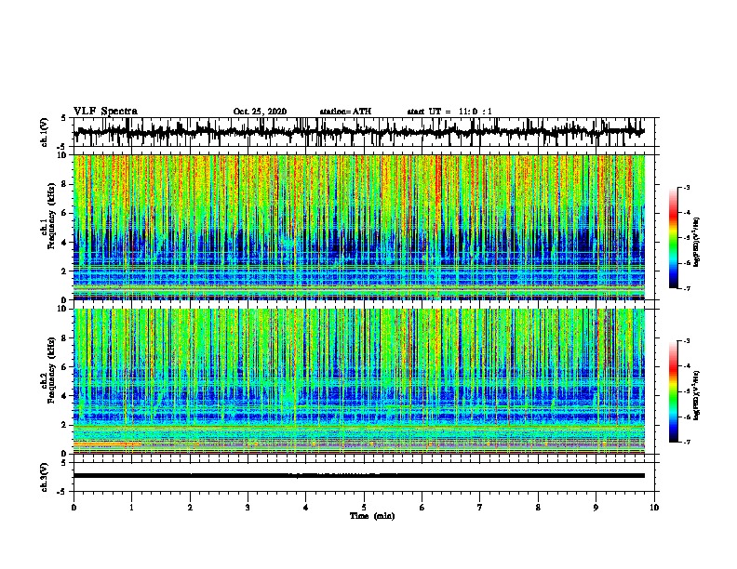Click the ch.1 voltage waveform trace

pos(358,132)
